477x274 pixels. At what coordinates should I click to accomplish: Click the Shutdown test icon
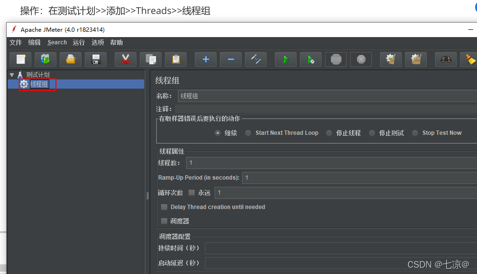tap(361, 59)
